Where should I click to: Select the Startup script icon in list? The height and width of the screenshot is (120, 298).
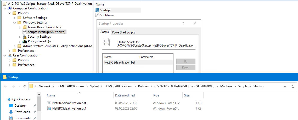97,10
